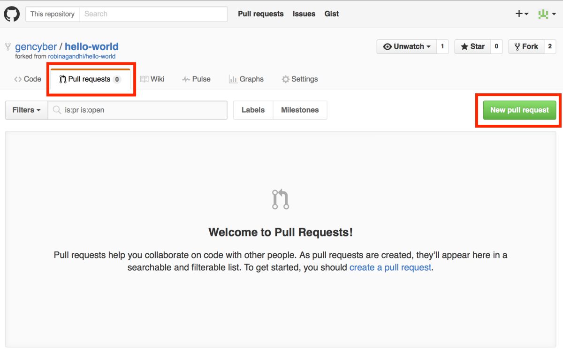Click the watchers count 1
563x357 pixels.
click(x=442, y=46)
